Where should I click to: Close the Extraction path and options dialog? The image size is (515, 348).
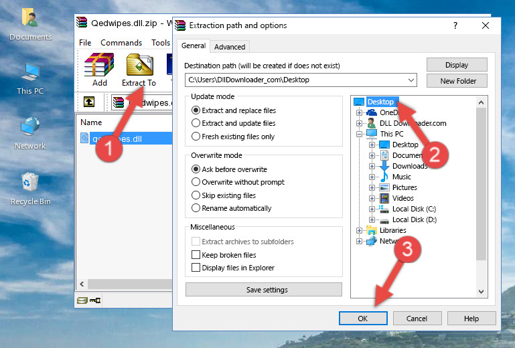pyautogui.click(x=486, y=25)
